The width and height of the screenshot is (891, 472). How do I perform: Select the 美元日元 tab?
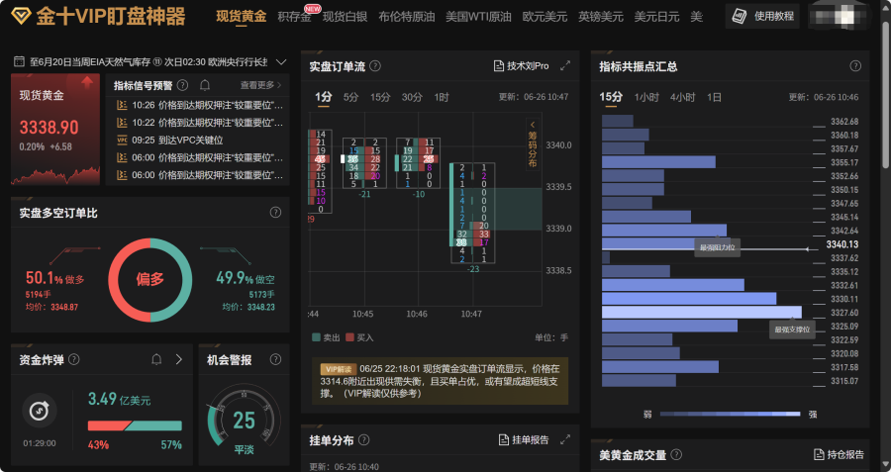pos(657,17)
